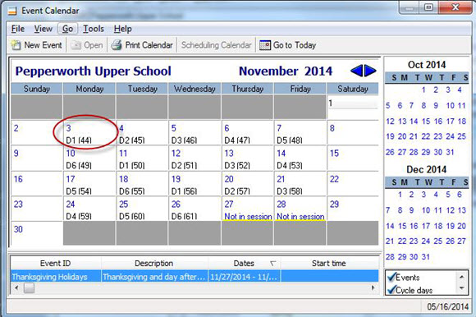The height and width of the screenshot is (317, 476).
Task: Click Dec 2014 mini calendar title
Action: [427, 169]
